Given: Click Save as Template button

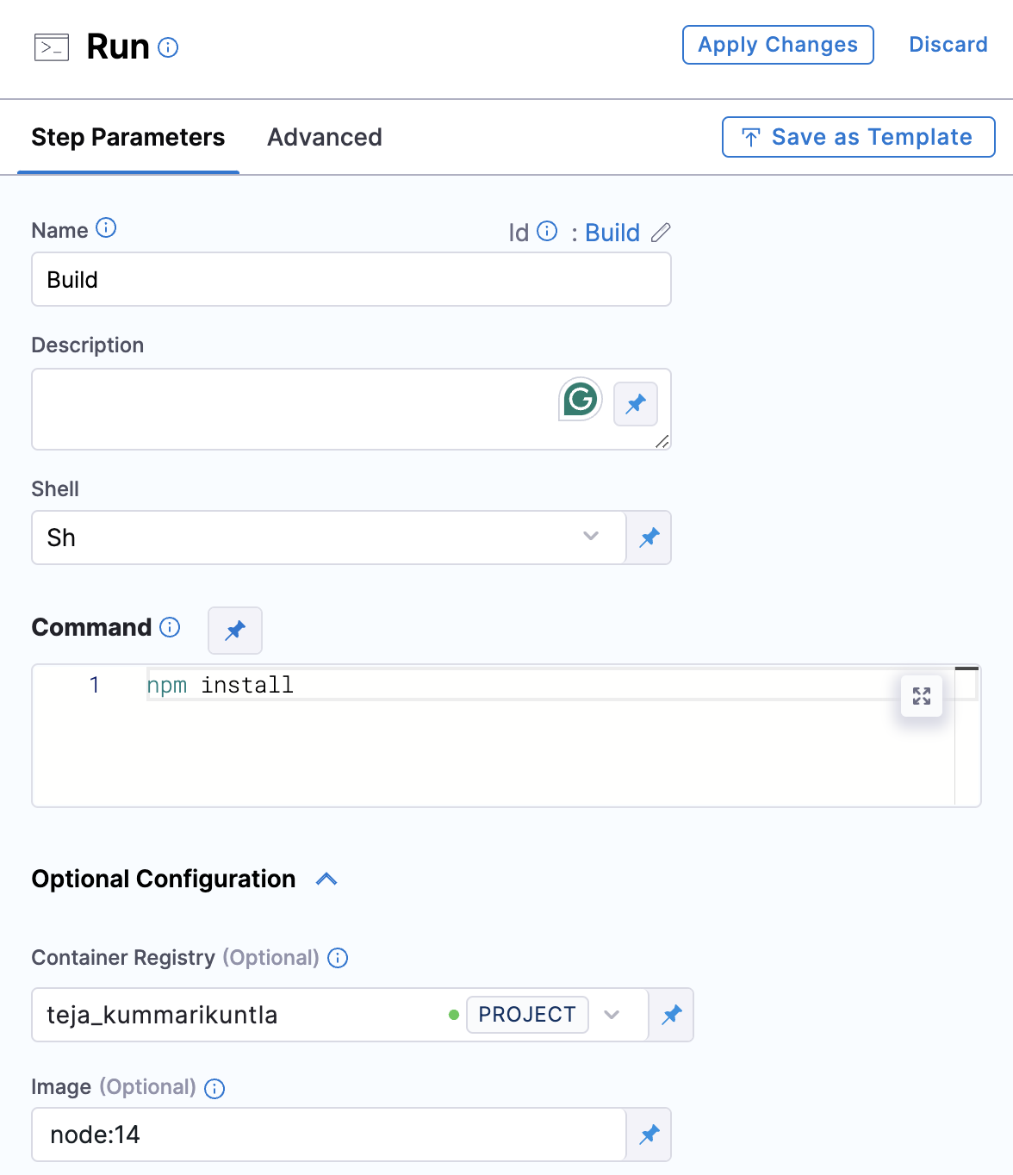Looking at the screenshot, I should [858, 137].
